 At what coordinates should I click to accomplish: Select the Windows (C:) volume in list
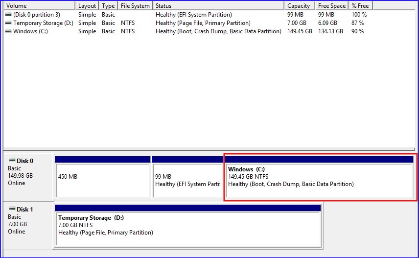[30, 31]
